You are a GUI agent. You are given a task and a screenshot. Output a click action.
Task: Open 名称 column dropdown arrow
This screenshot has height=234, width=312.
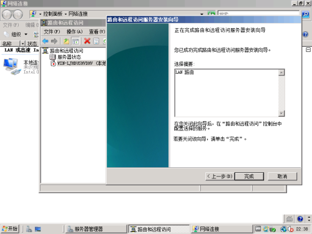point(22,44)
